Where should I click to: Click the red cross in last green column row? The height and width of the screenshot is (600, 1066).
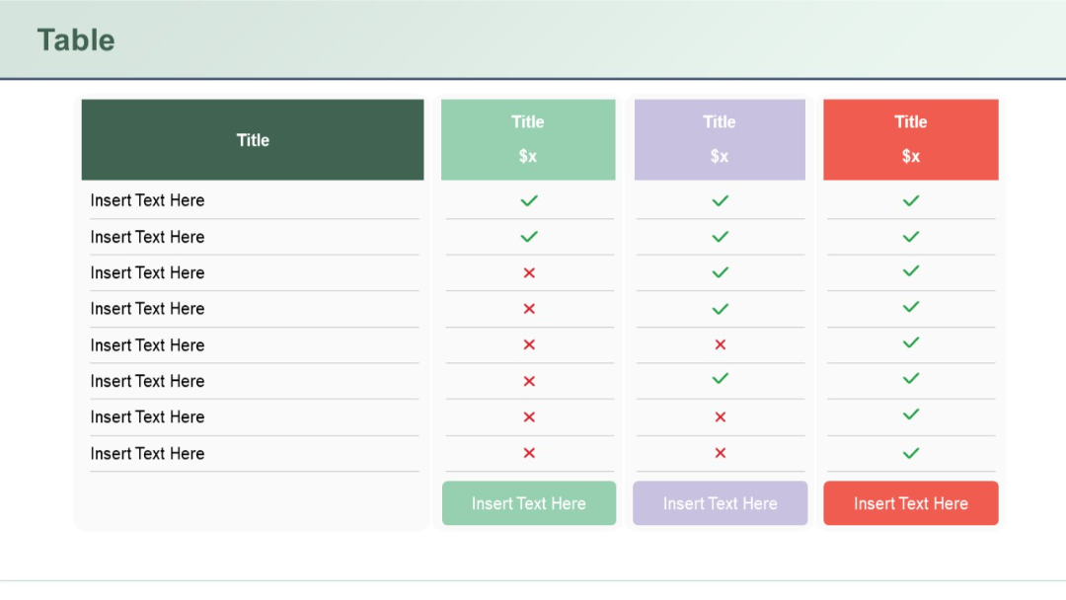[529, 453]
